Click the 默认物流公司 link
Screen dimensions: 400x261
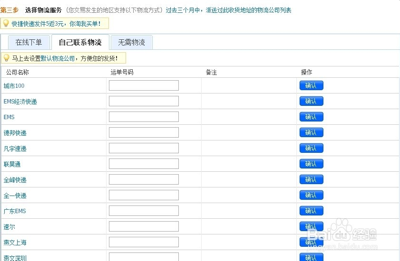coord(58,58)
